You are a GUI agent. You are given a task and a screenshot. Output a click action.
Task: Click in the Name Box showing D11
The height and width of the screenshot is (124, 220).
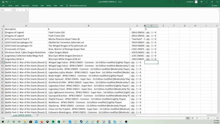pos(5,10)
